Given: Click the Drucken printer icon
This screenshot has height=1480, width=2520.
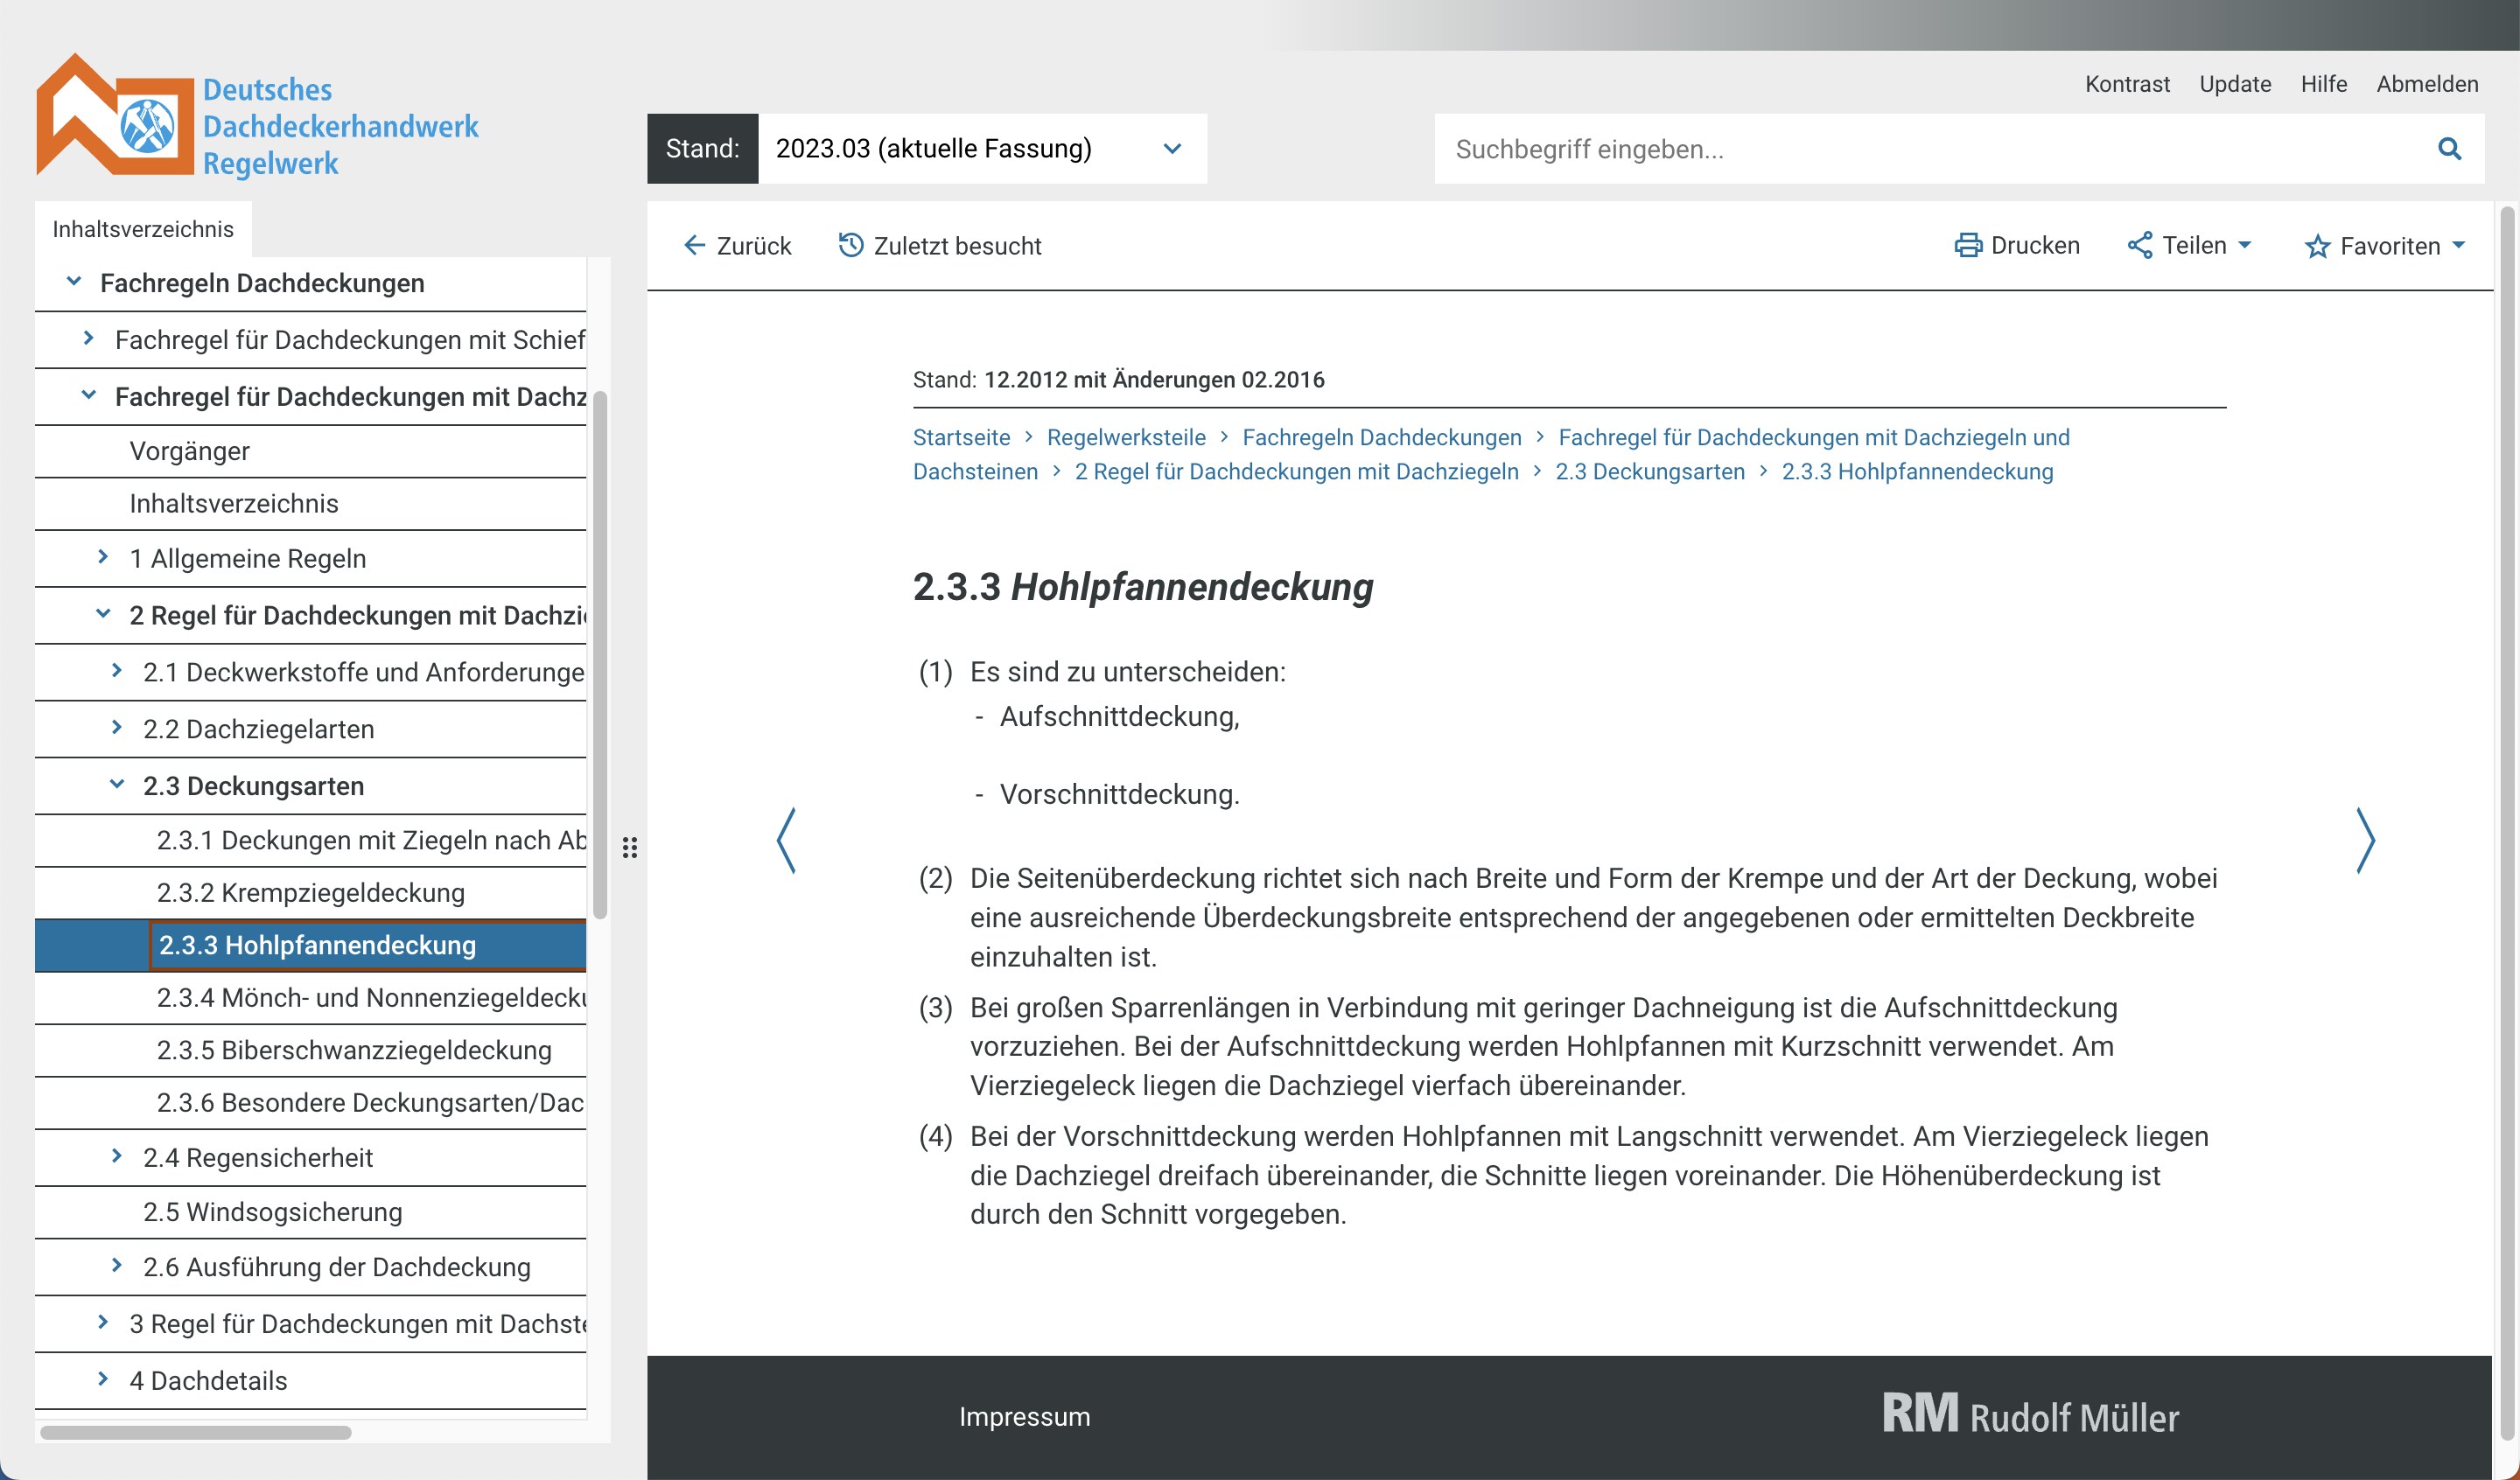Looking at the screenshot, I should [x=1967, y=245].
